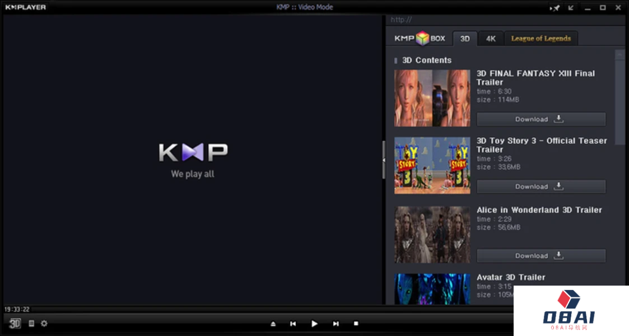The image size is (629, 336).
Task: Click the seek progress bar
Action: coord(258,309)
